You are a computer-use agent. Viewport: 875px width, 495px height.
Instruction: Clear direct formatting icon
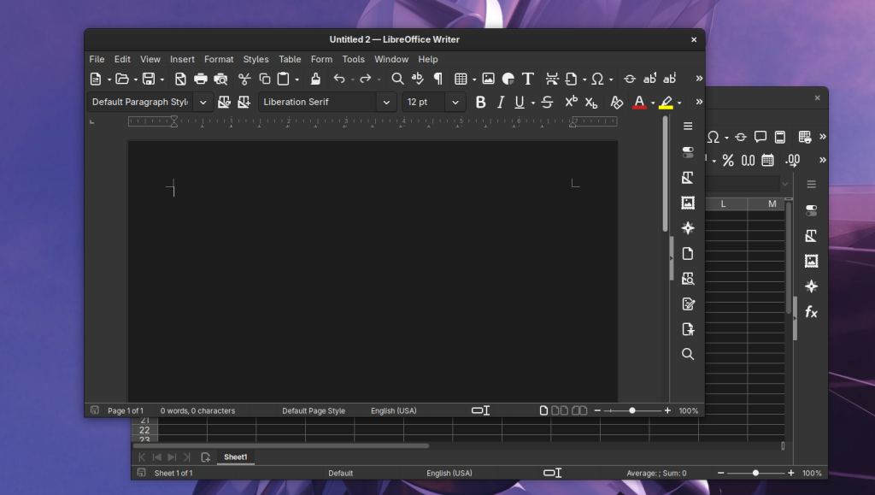(x=616, y=102)
